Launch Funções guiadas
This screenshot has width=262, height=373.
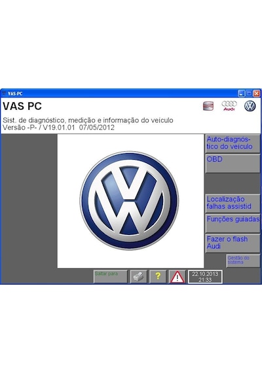(x=233, y=223)
